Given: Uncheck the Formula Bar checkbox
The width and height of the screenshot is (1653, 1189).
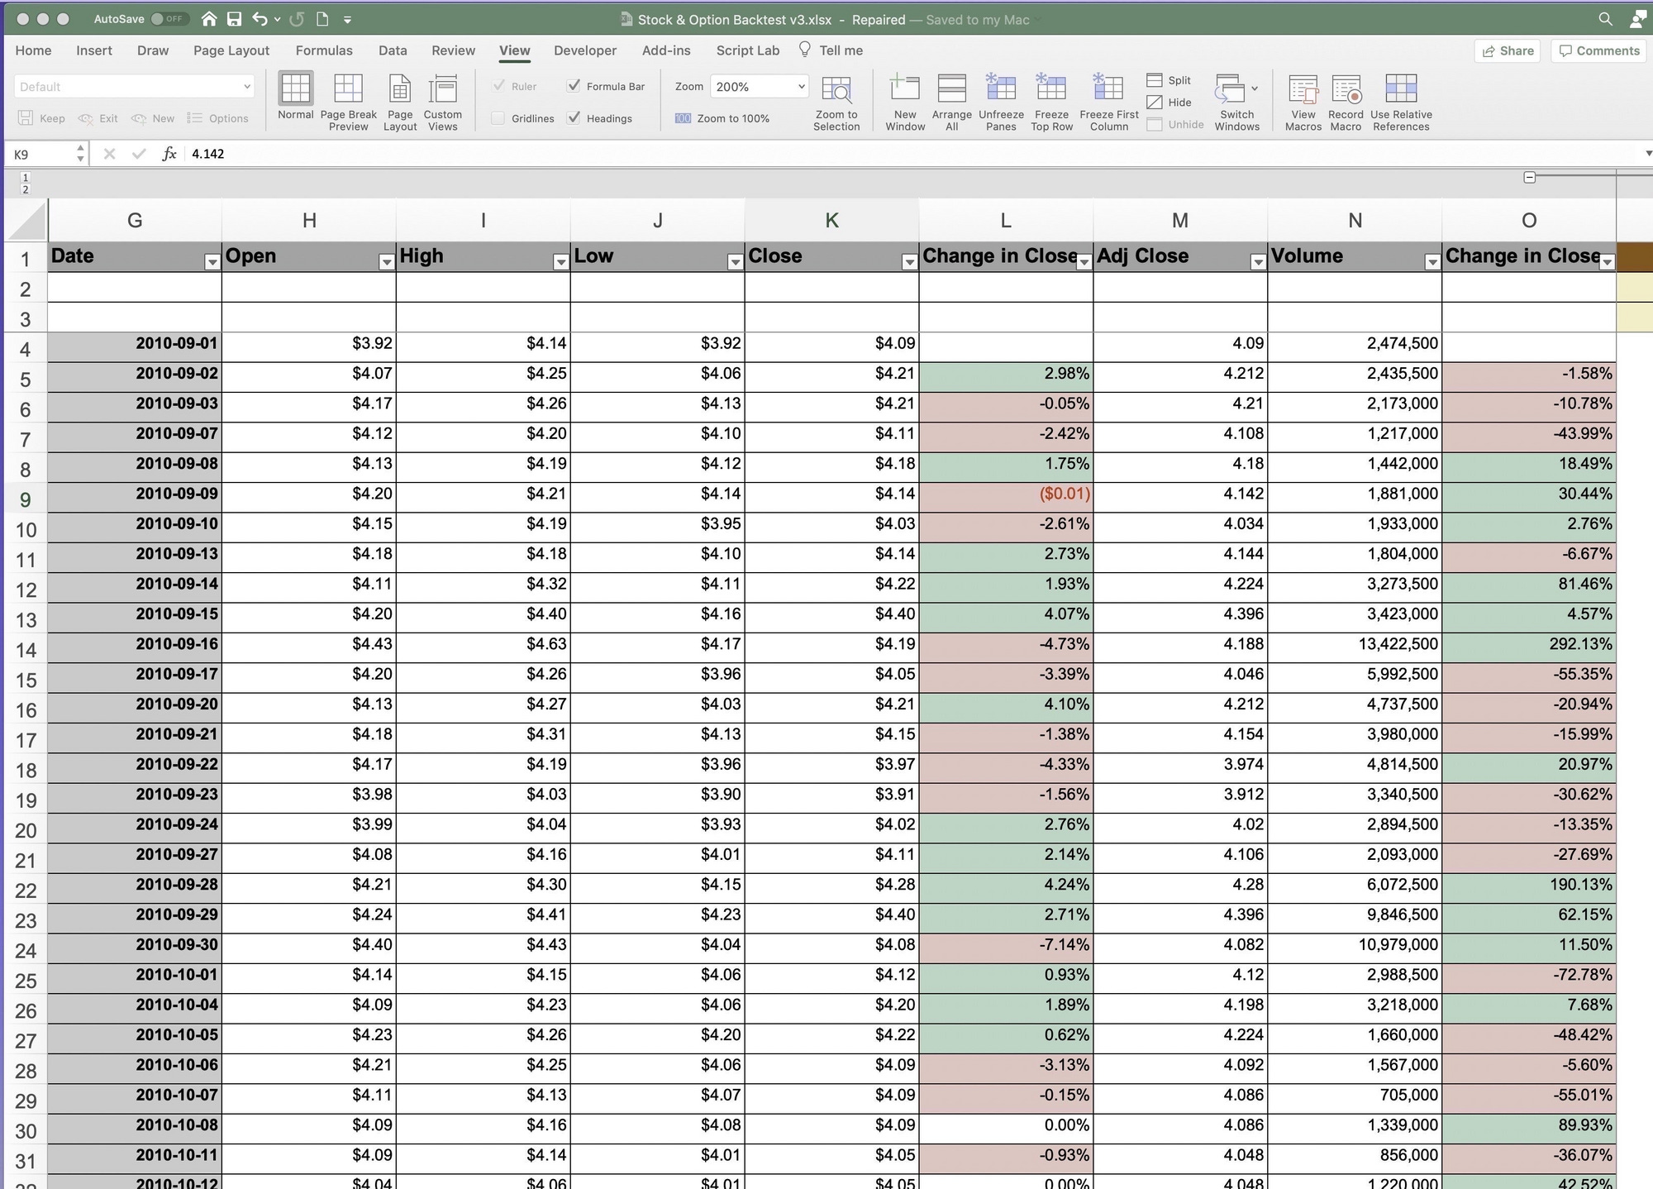Looking at the screenshot, I should (x=574, y=86).
